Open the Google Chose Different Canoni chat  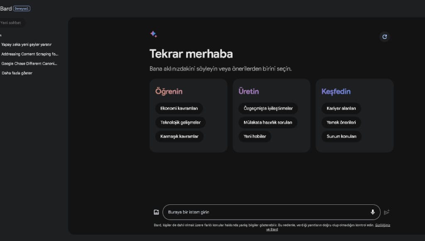coord(29,64)
